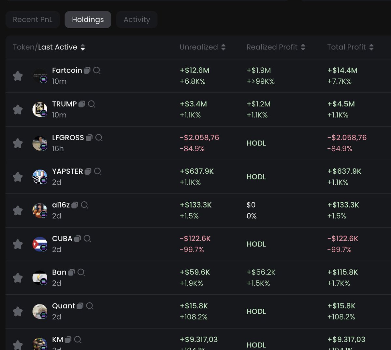
Task: Star the CUBA token as favorite
Action: tap(18, 244)
